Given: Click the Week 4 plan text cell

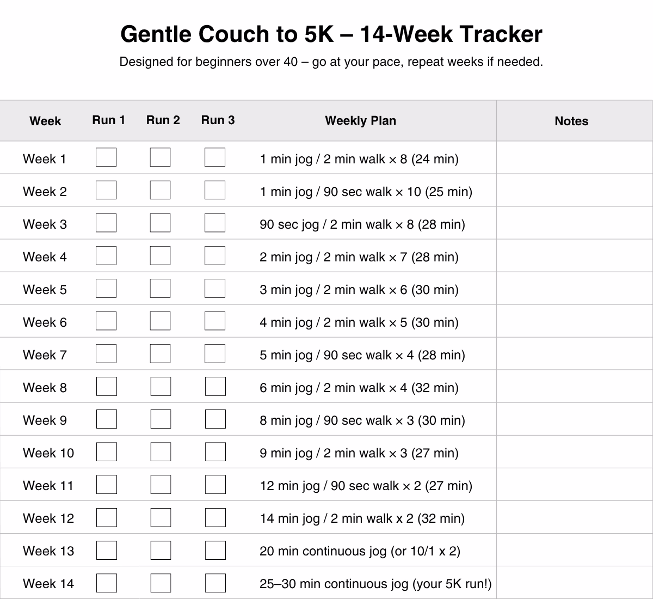Looking at the screenshot, I should [x=359, y=257].
